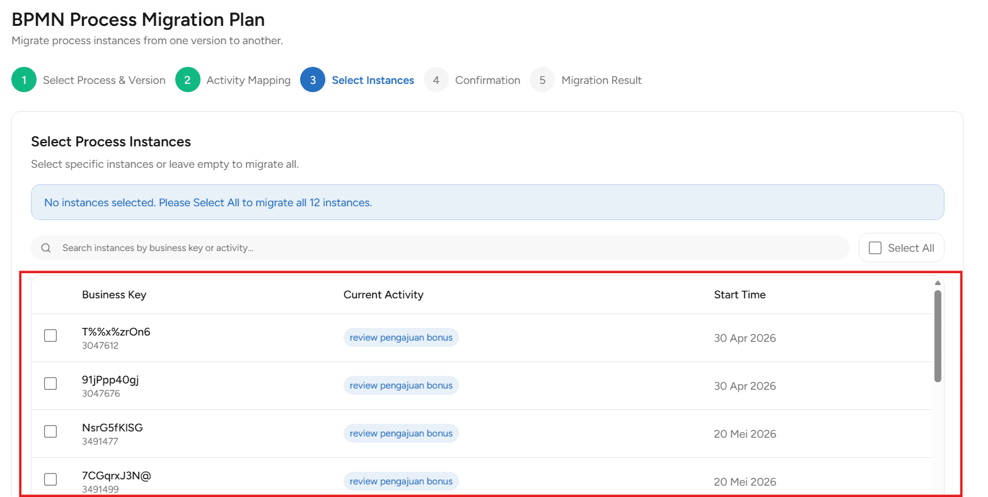Tick the Select All checkbox
Screen dimensions: 988x497
click(875, 248)
